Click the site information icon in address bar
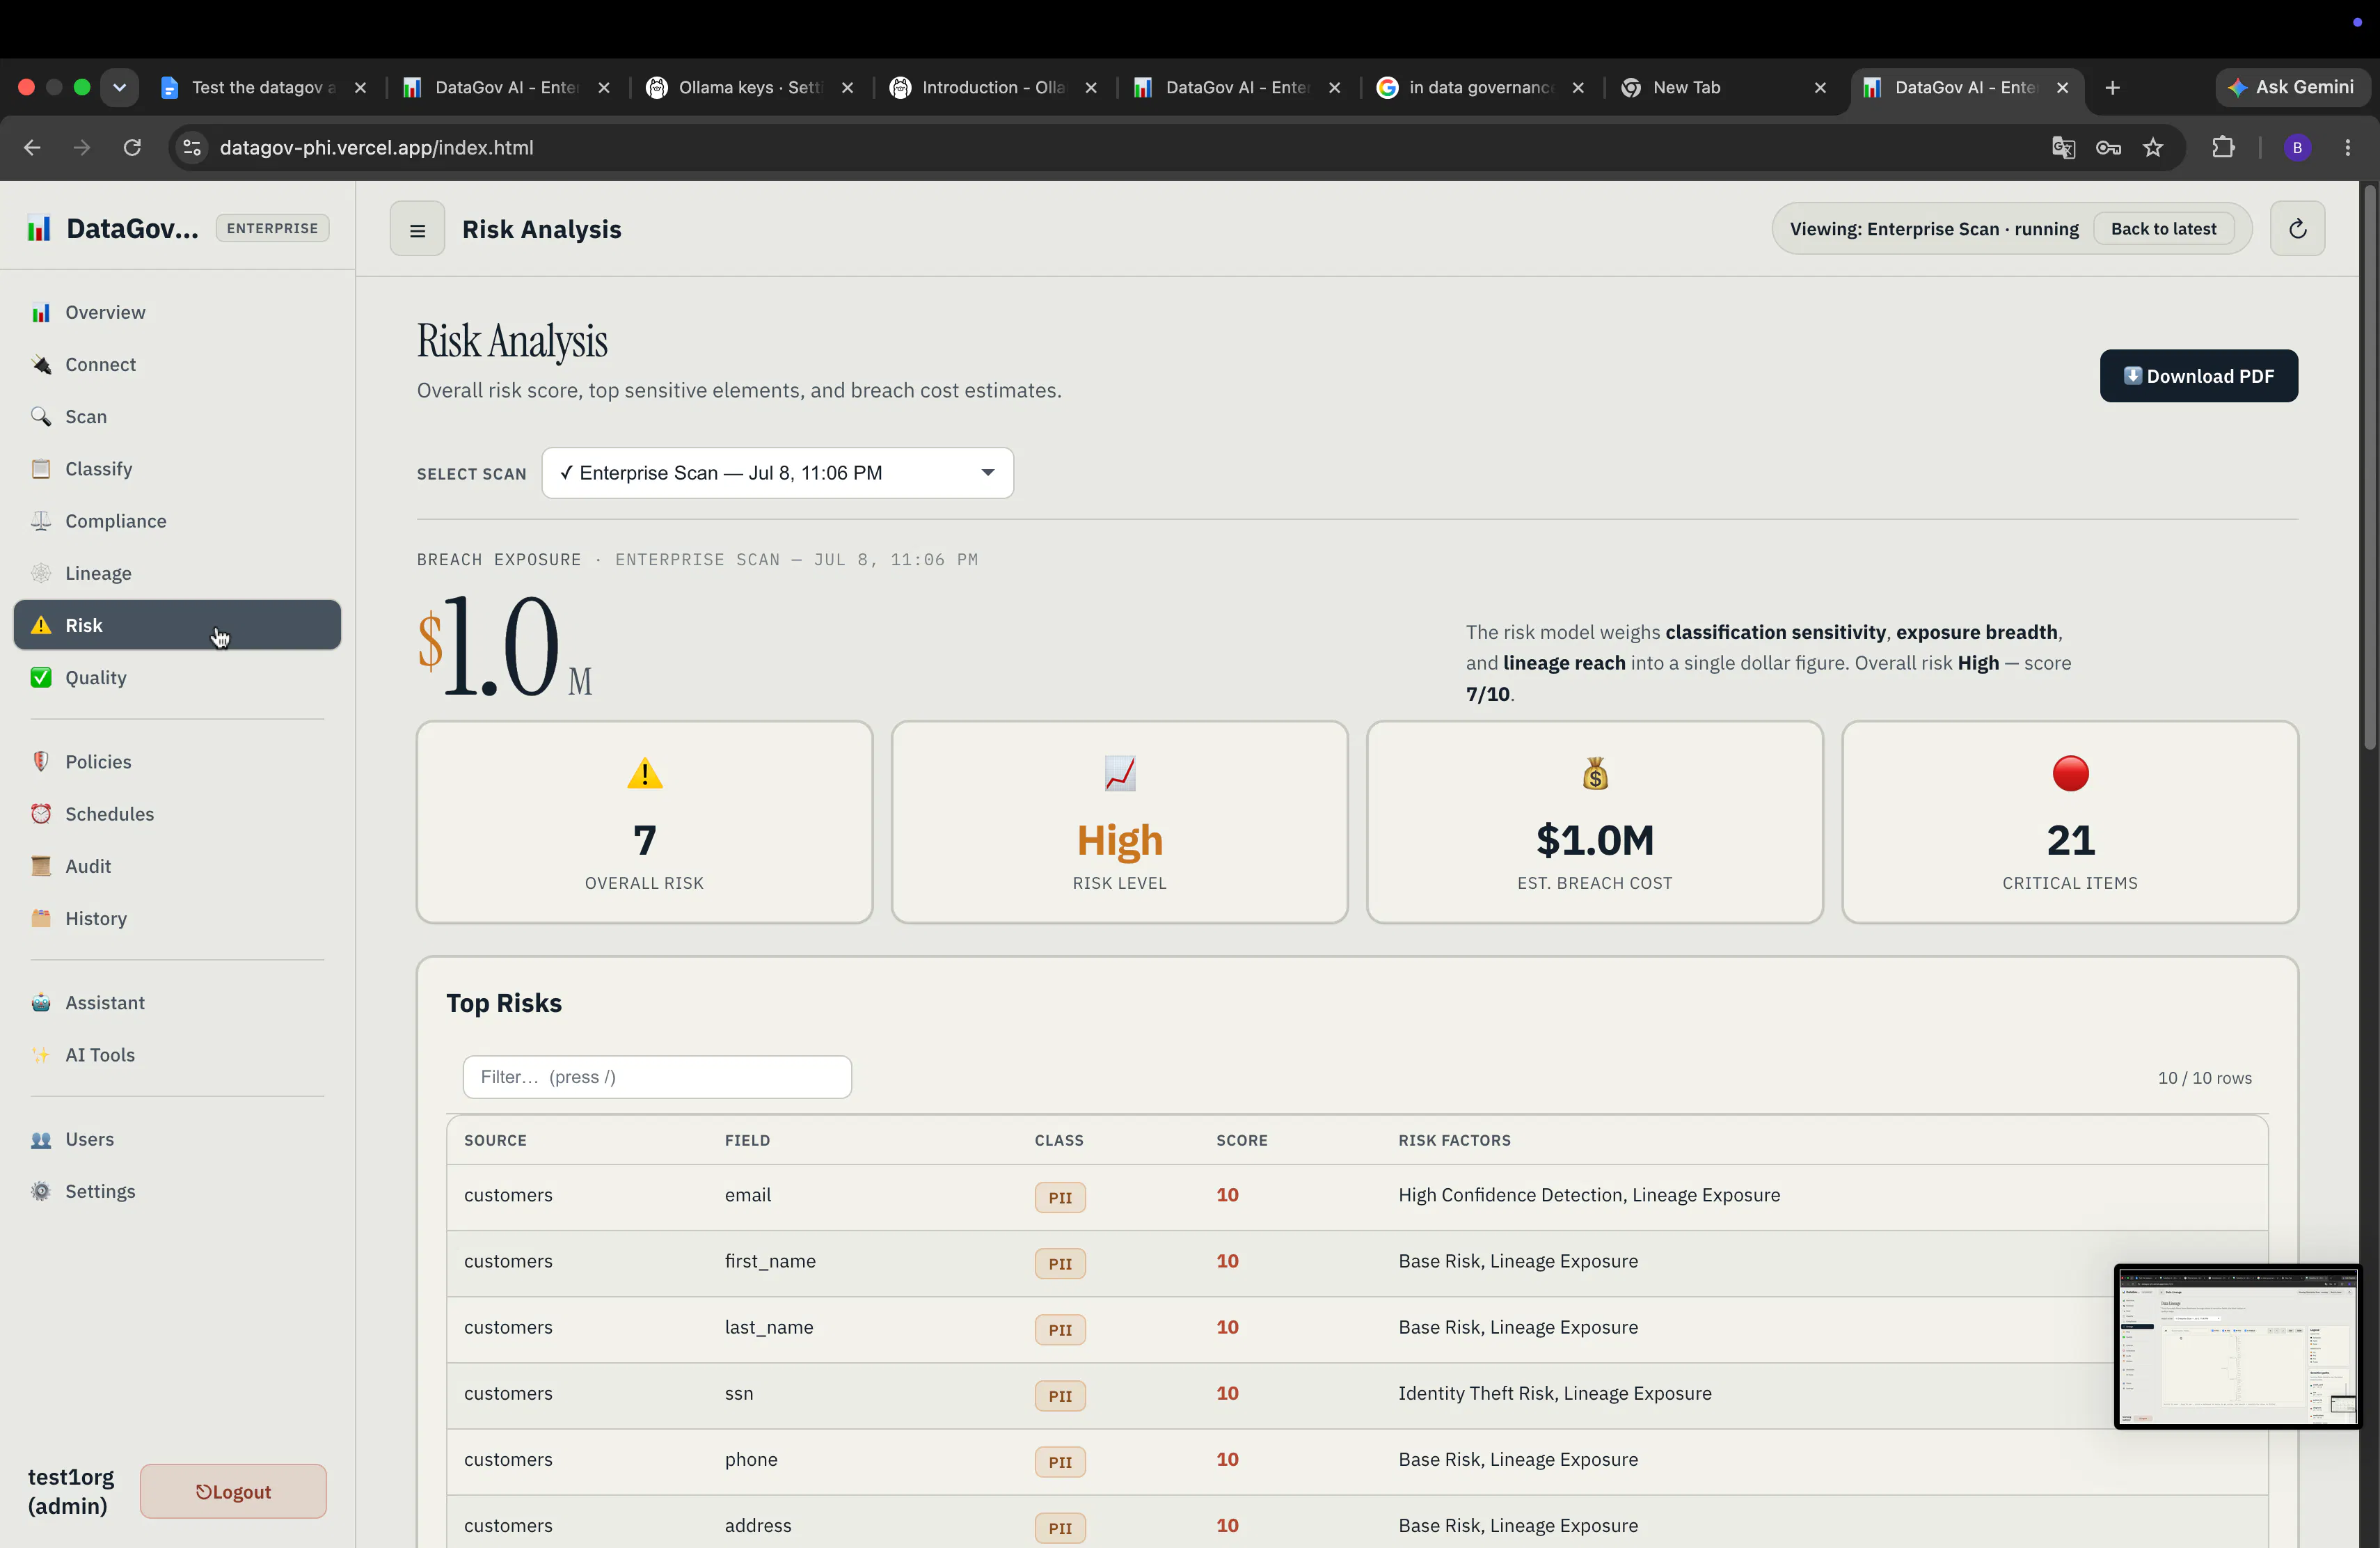Screen dimensions: 2380x1548 (192, 148)
